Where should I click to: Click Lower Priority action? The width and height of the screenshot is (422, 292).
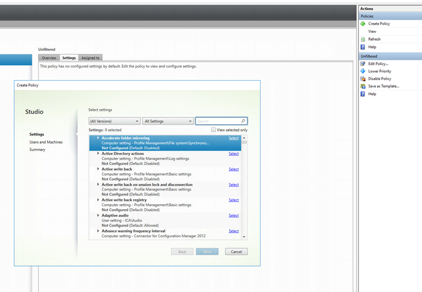point(380,71)
